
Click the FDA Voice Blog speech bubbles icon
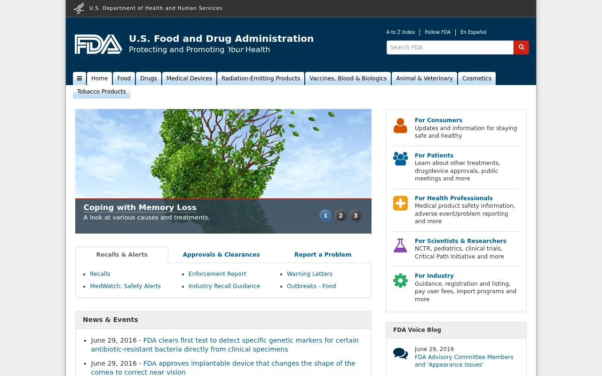click(x=400, y=353)
